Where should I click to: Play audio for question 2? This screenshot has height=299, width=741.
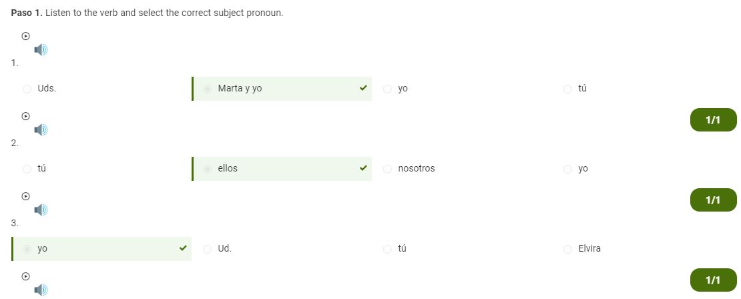pos(26,116)
